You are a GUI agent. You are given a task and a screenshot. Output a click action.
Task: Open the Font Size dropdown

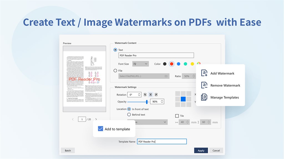point(140,64)
